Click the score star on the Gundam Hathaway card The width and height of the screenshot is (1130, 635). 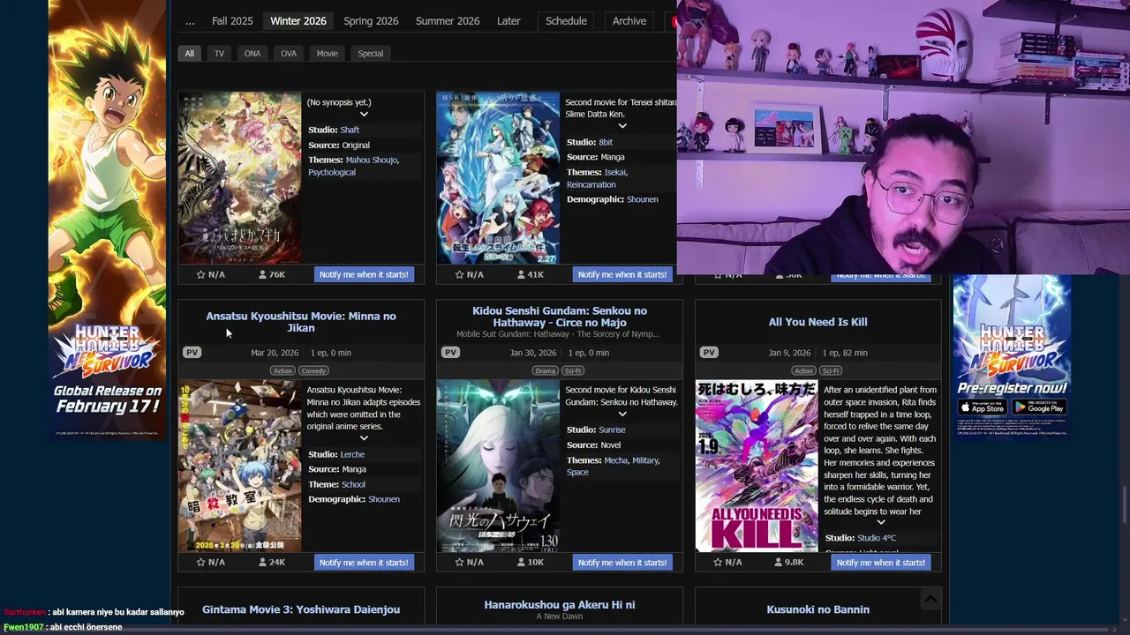click(x=459, y=563)
